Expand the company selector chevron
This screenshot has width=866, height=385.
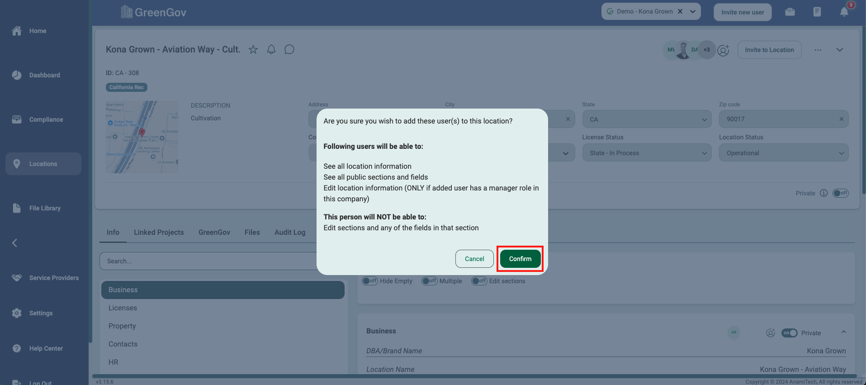pyautogui.click(x=693, y=11)
